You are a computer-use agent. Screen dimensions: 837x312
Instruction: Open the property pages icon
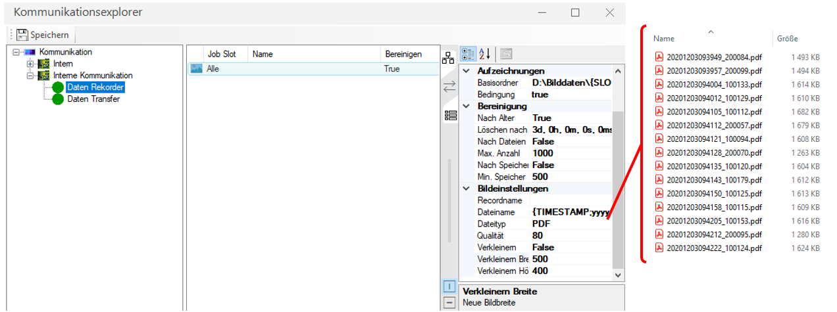pos(506,54)
